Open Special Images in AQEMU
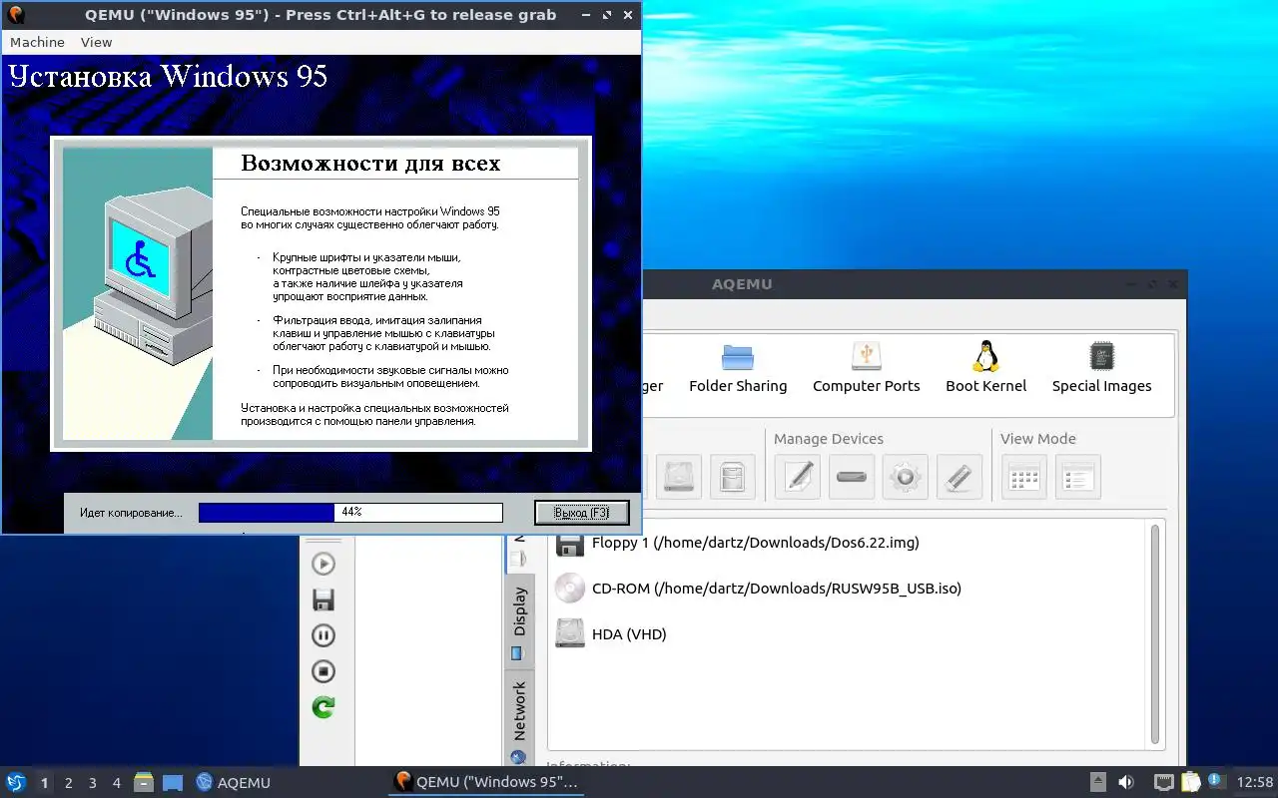This screenshot has height=798, width=1278. (x=1101, y=367)
